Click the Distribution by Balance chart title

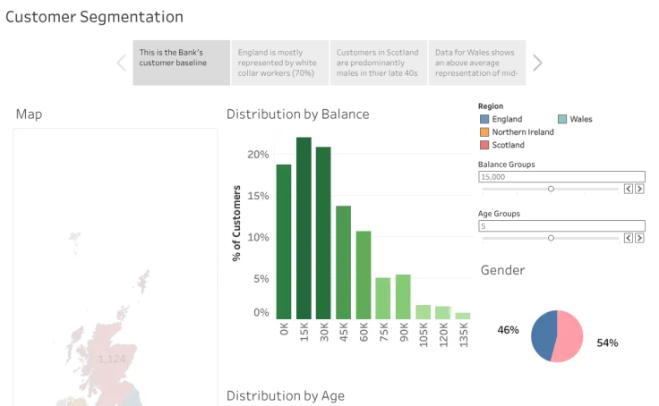coord(298,114)
